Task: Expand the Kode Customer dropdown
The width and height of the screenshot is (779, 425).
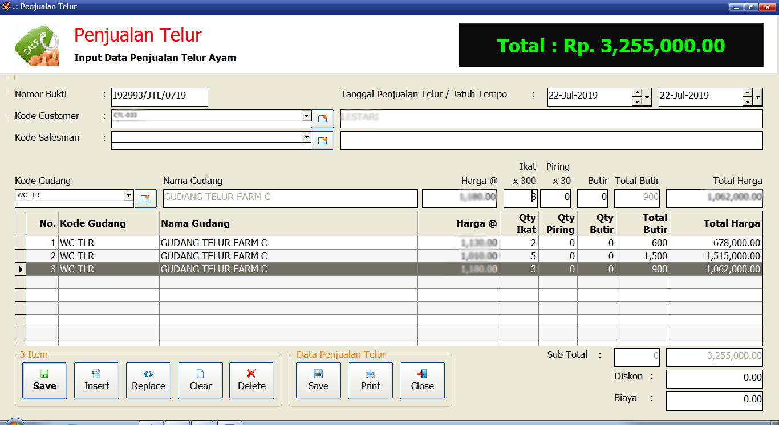Action: coord(306,116)
